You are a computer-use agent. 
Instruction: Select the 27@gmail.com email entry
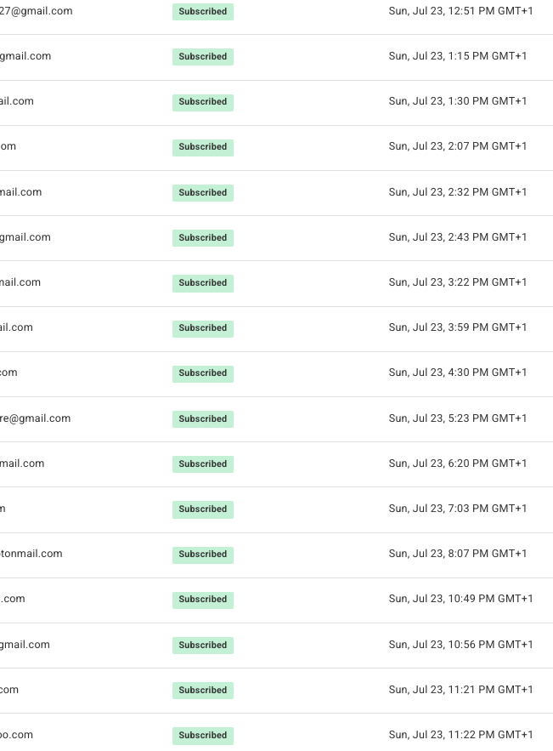tap(36, 11)
